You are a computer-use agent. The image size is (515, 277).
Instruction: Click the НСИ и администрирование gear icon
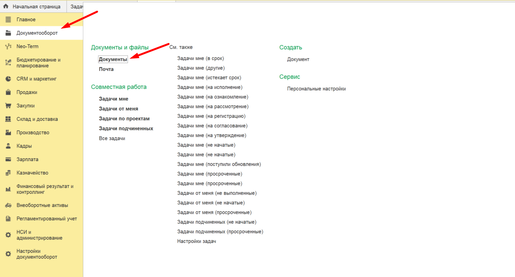click(8, 235)
